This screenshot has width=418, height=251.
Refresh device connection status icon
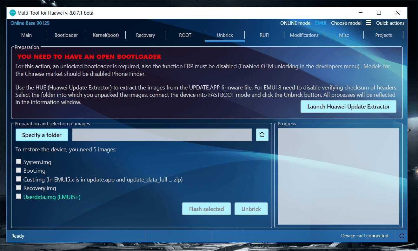pos(402,236)
